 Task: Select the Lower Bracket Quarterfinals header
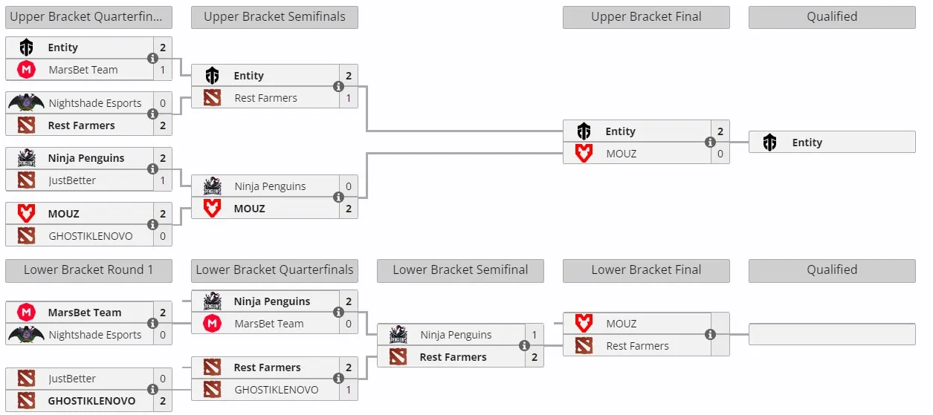[274, 270]
